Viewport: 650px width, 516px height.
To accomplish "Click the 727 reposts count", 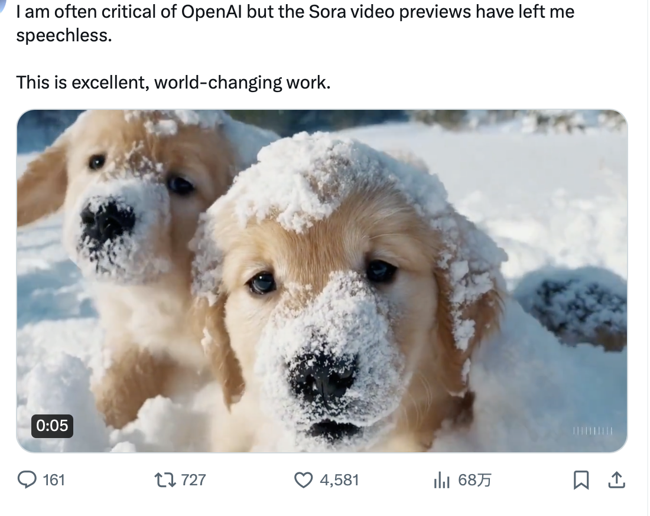I will coord(193,480).
